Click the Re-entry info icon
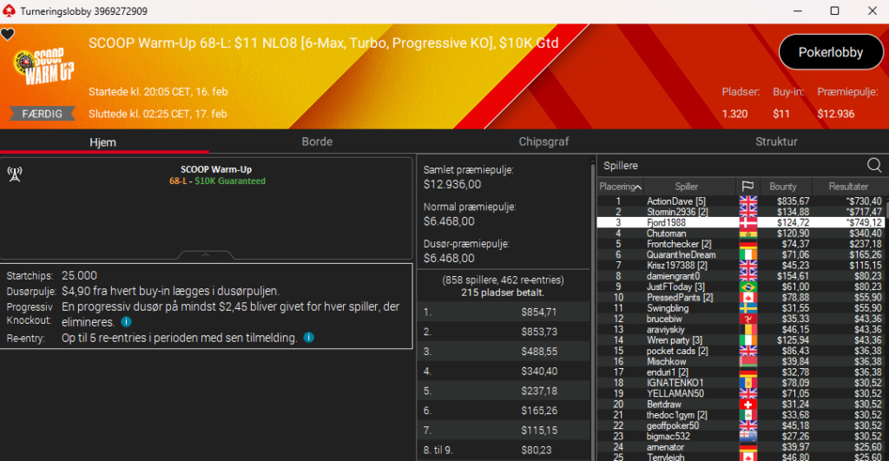The width and height of the screenshot is (889, 461). [308, 338]
